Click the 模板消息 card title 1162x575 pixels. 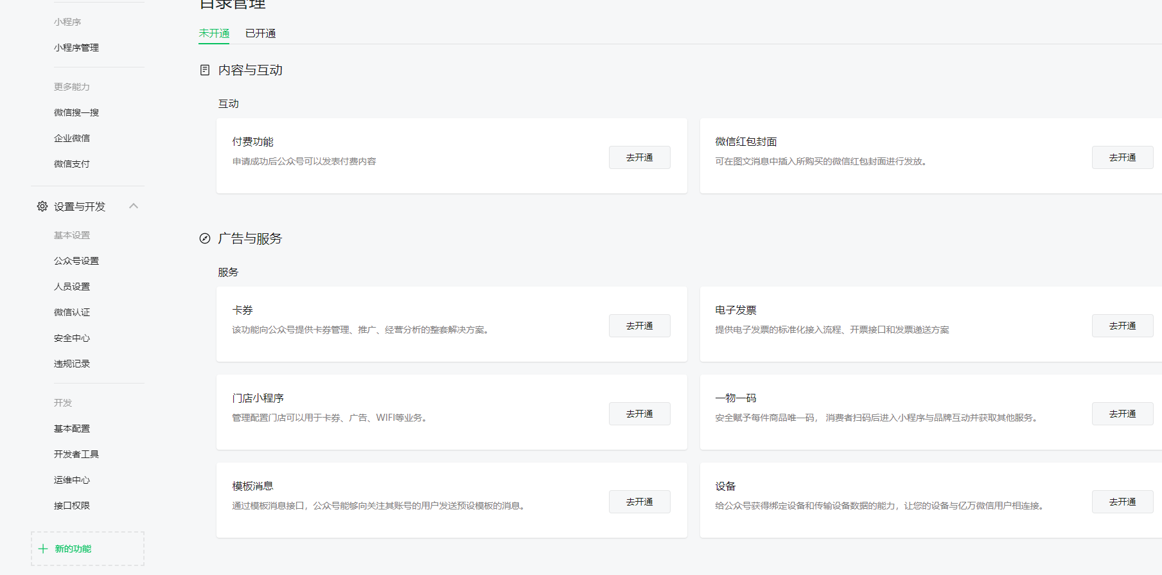point(253,486)
